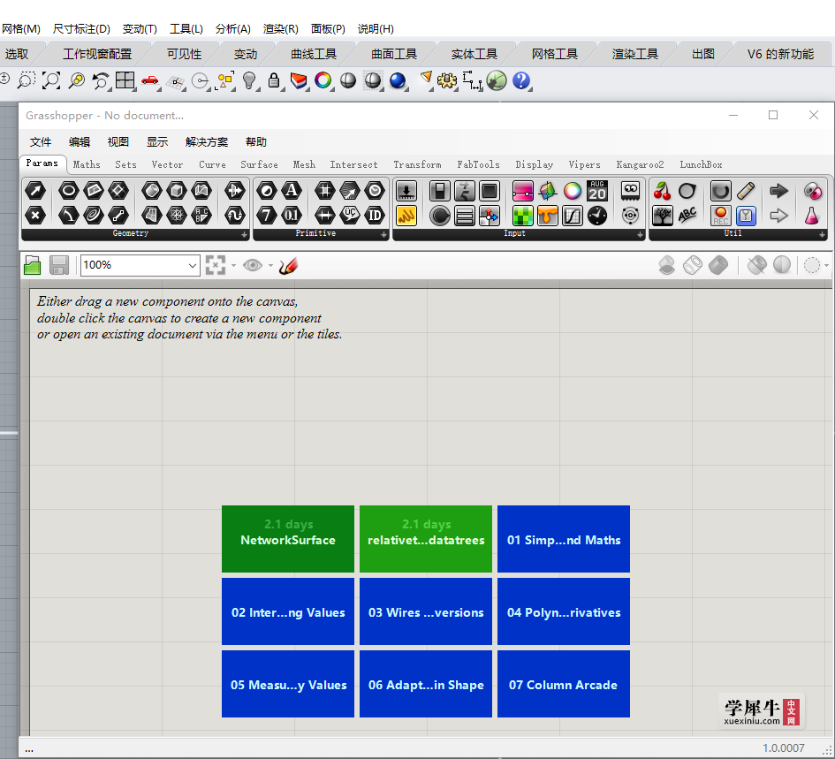Switch to the Maths tab
The width and height of the screenshot is (835, 759).
point(87,164)
